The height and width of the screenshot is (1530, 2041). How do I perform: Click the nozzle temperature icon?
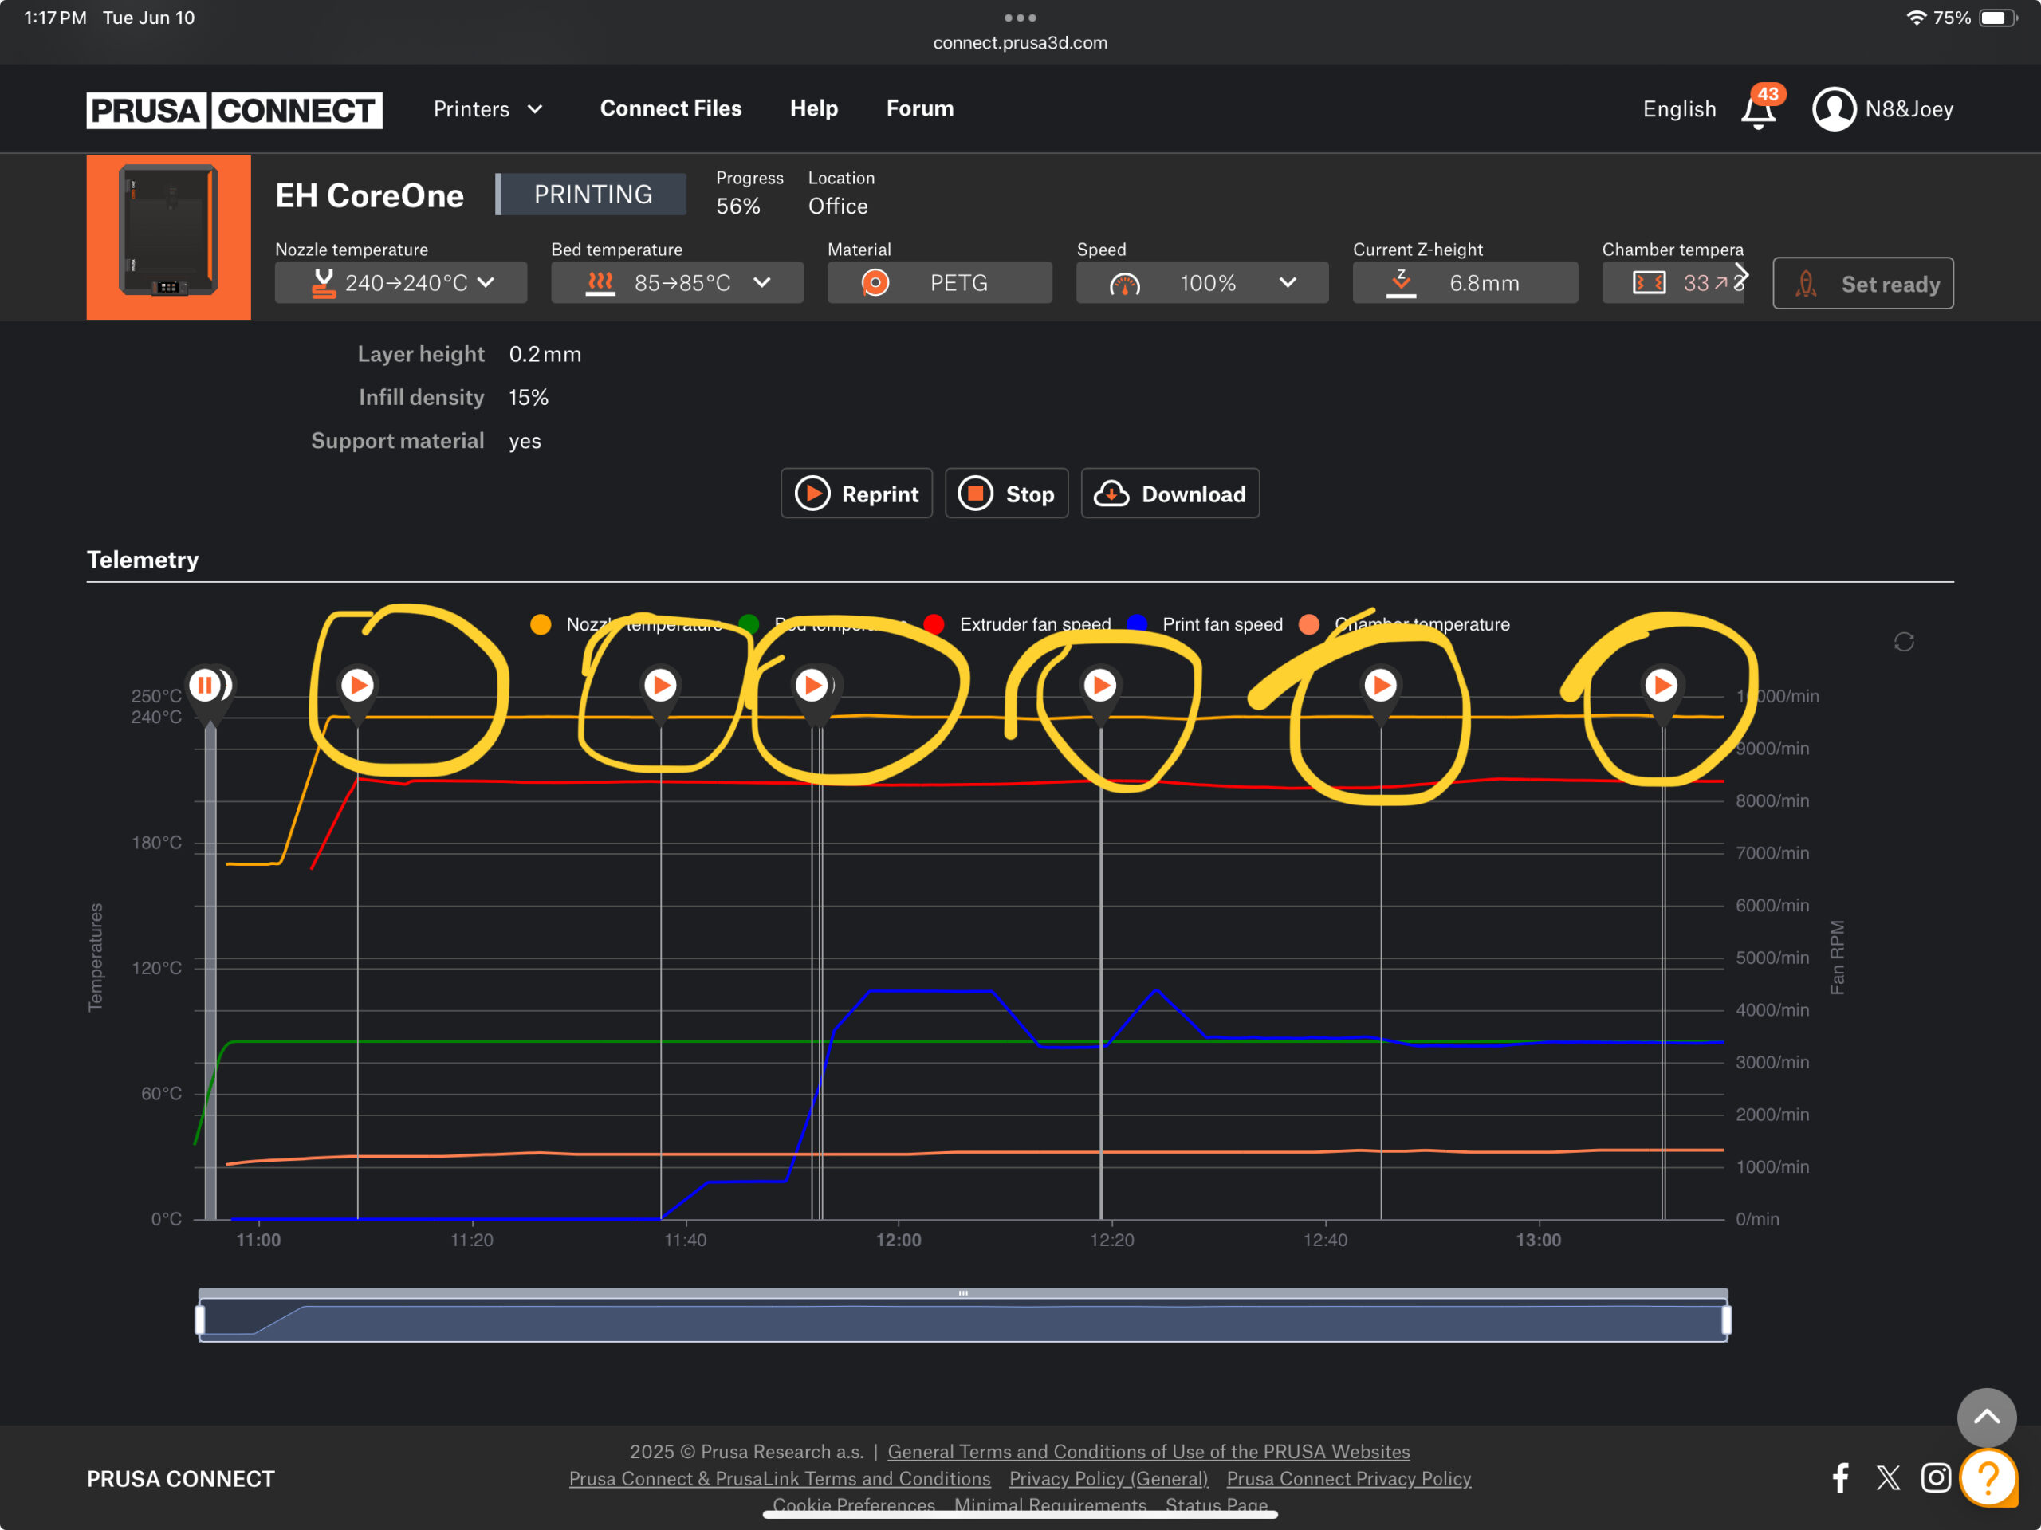coord(323,282)
